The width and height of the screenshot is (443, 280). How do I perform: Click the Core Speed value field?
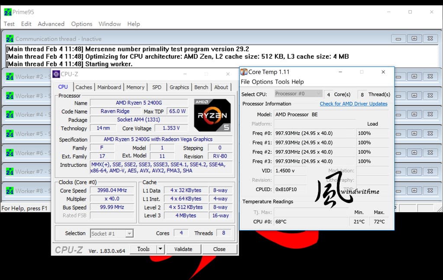112,190
